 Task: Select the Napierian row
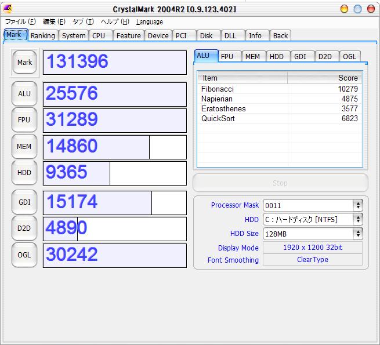click(x=280, y=99)
